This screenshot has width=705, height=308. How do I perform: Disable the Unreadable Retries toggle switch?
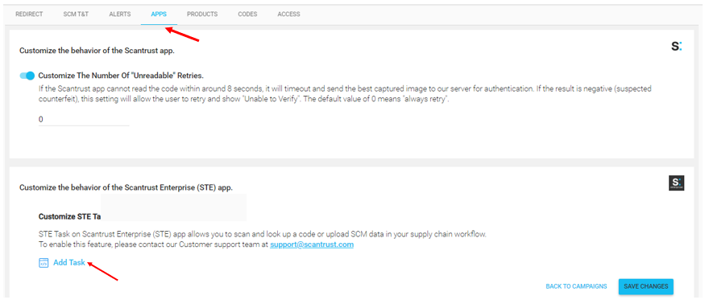[x=27, y=76]
